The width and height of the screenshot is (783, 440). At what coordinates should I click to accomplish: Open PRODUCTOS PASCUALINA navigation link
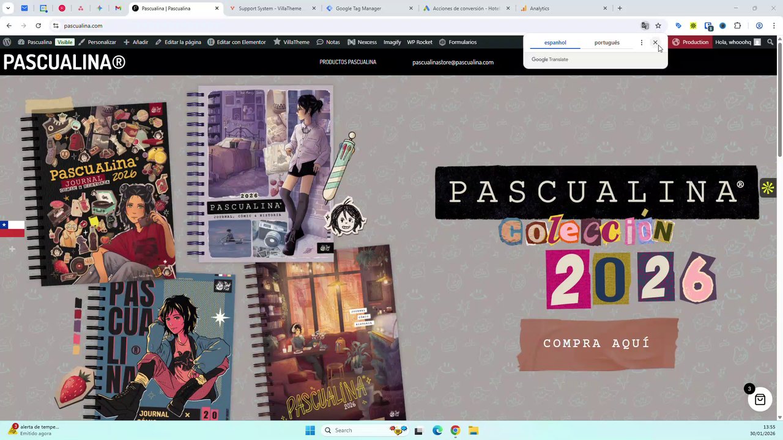[x=347, y=62]
